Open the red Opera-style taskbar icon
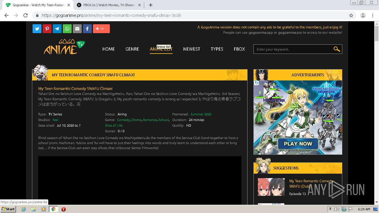The height and width of the screenshot is (213, 379). (63, 209)
